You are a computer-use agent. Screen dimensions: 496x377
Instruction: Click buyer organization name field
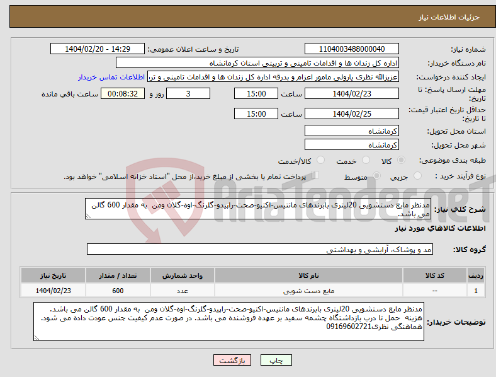(x=257, y=62)
